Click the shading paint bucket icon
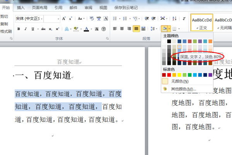Screen dimensions: 232x155 164,29
